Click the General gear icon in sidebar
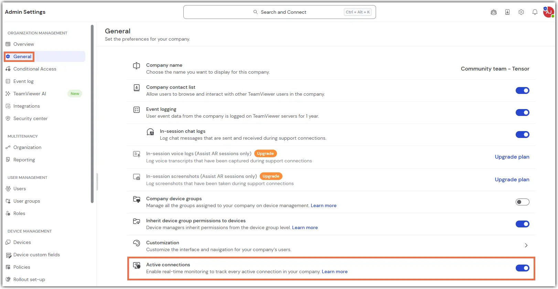Screen dimensions: 558x289 pyautogui.click(x=8, y=56)
